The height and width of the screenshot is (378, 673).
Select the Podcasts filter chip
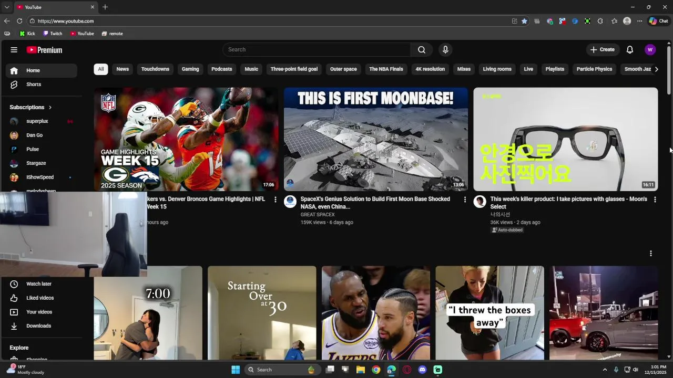222,69
